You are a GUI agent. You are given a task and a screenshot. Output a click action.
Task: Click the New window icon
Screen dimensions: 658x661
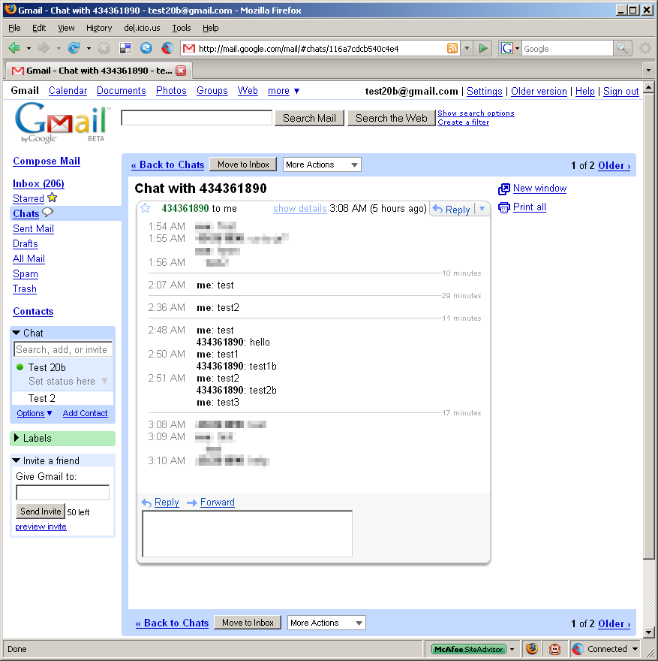[504, 189]
